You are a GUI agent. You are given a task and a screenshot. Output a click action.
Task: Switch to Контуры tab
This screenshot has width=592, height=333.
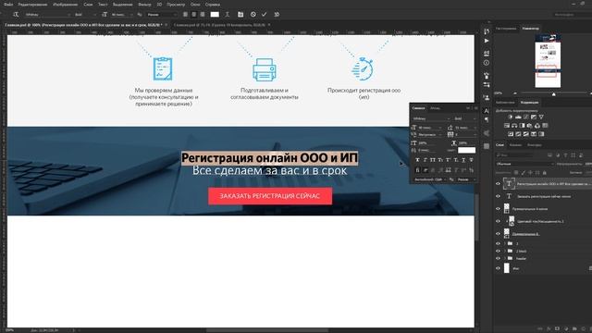(535, 145)
